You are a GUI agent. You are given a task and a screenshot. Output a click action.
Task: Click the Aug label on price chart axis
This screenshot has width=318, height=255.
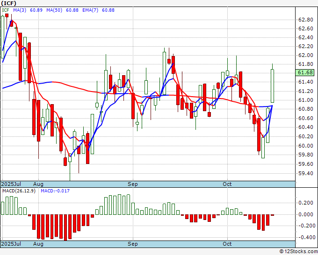[x=38, y=184]
